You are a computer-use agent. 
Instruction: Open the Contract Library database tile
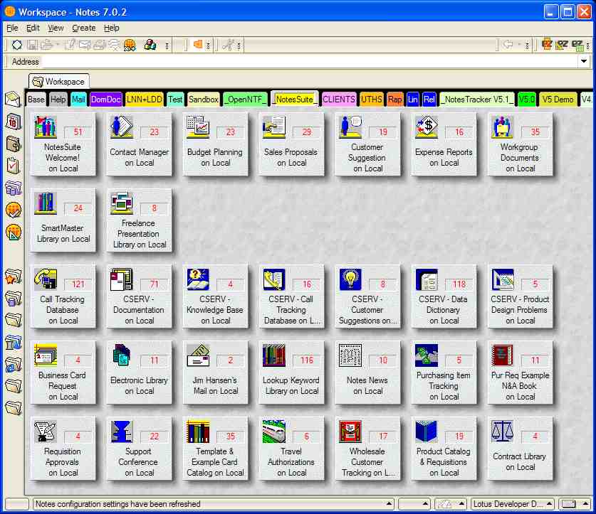pyautogui.click(x=520, y=449)
